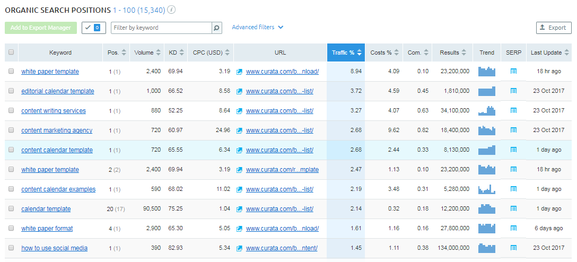The width and height of the screenshot is (577, 262).
Task: Open the content marketing agency keyword link
Action: [x=57, y=130]
